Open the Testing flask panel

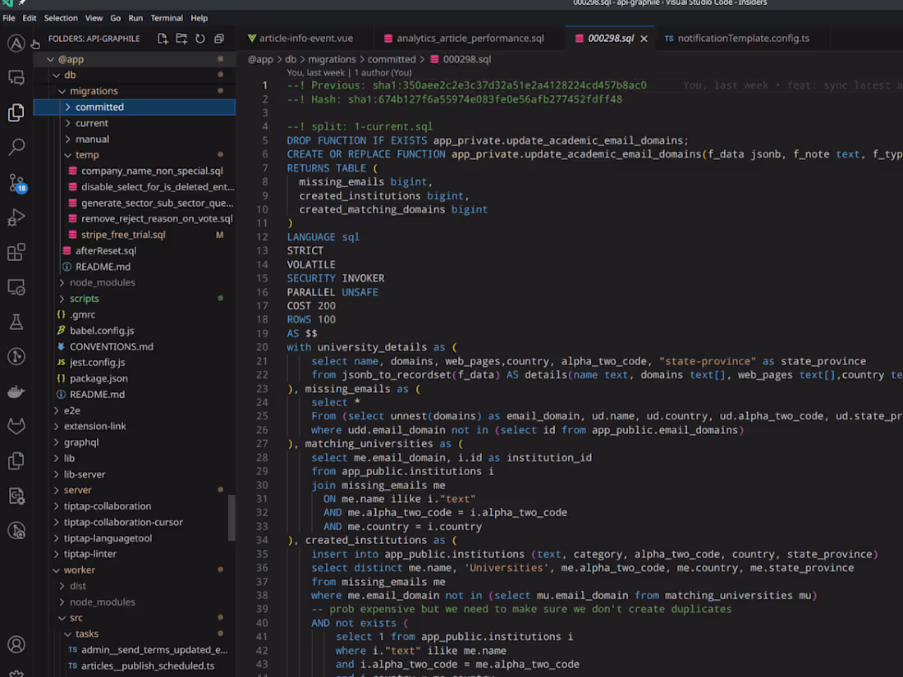(x=16, y=322)
